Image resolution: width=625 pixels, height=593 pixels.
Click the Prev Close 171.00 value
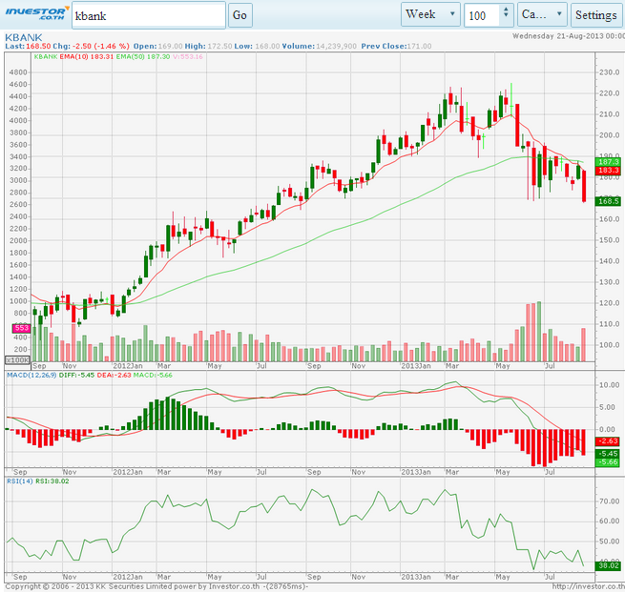coord(420,46)
